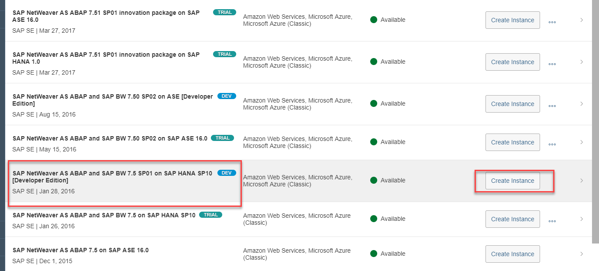Click 'Available' status for the 7.51 HANA 1.0 entry
Viewport: 599px width, 271px height.
pos(393,62)
